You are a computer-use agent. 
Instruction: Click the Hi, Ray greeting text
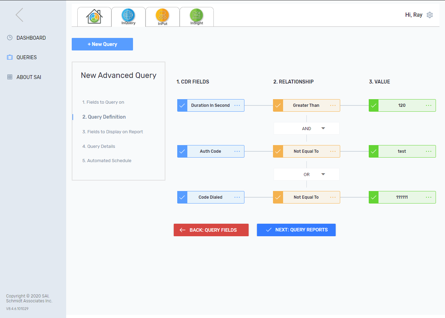point(414,15)
